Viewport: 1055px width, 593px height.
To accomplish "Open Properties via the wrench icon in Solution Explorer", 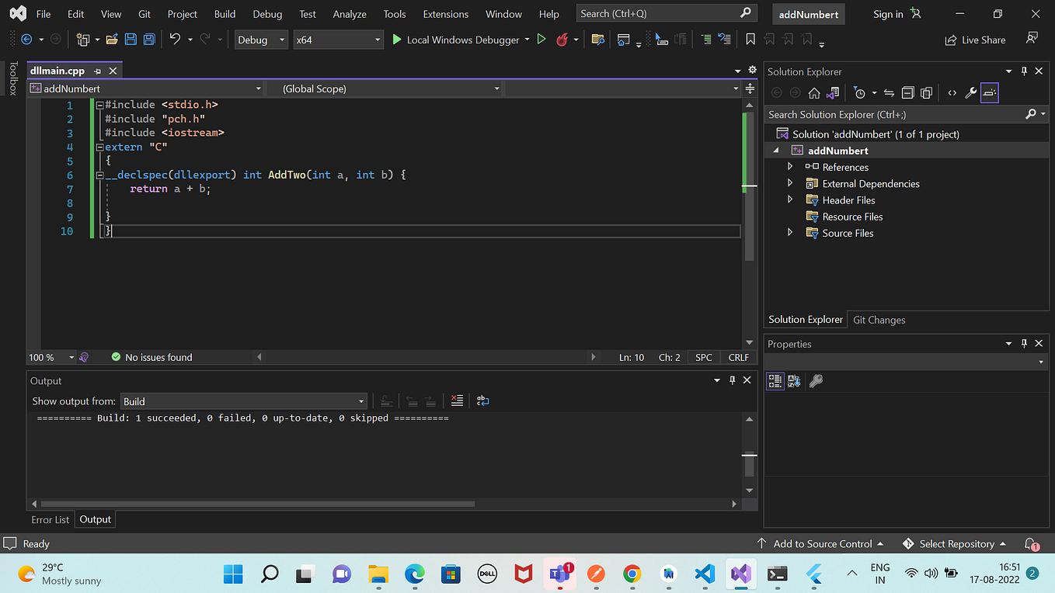I will (970, 93).
